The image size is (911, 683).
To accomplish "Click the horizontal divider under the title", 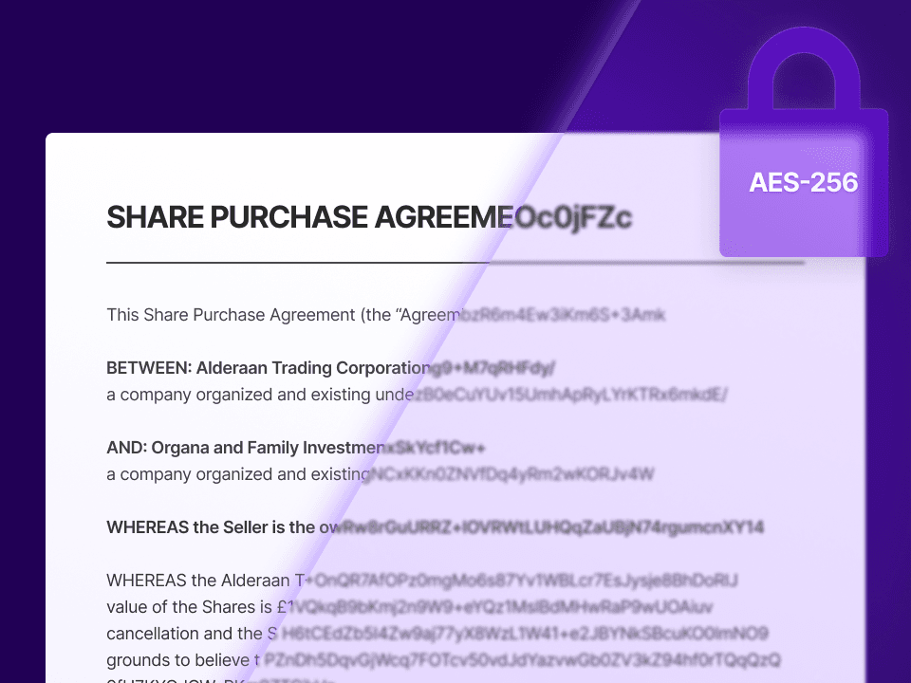I will tap(455, 261).
